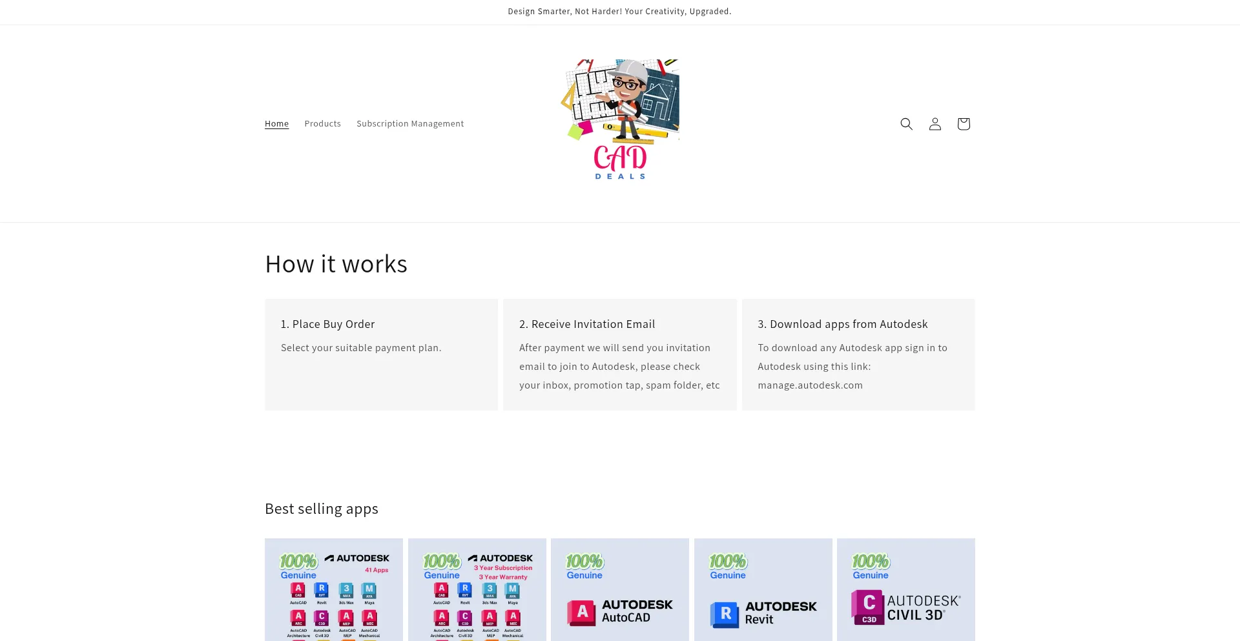Click the '1. Place Buy Order' heading
Image resolution: width=1240 pixels, height=641 pixels.
327,324
